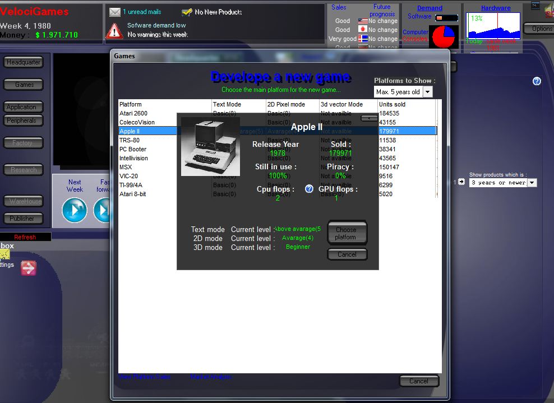Select the TRS-80 platform row
554x403 pixels.
[278, 140]
